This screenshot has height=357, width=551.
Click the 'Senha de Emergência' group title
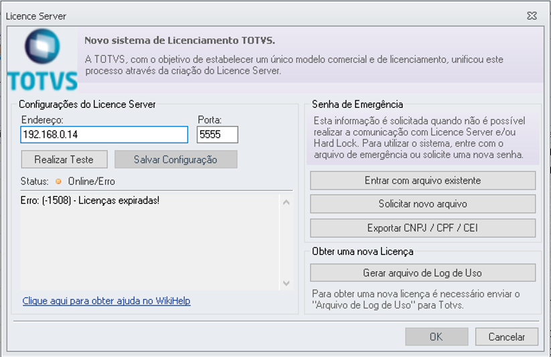pyautogui.click(x=358, y=104)
